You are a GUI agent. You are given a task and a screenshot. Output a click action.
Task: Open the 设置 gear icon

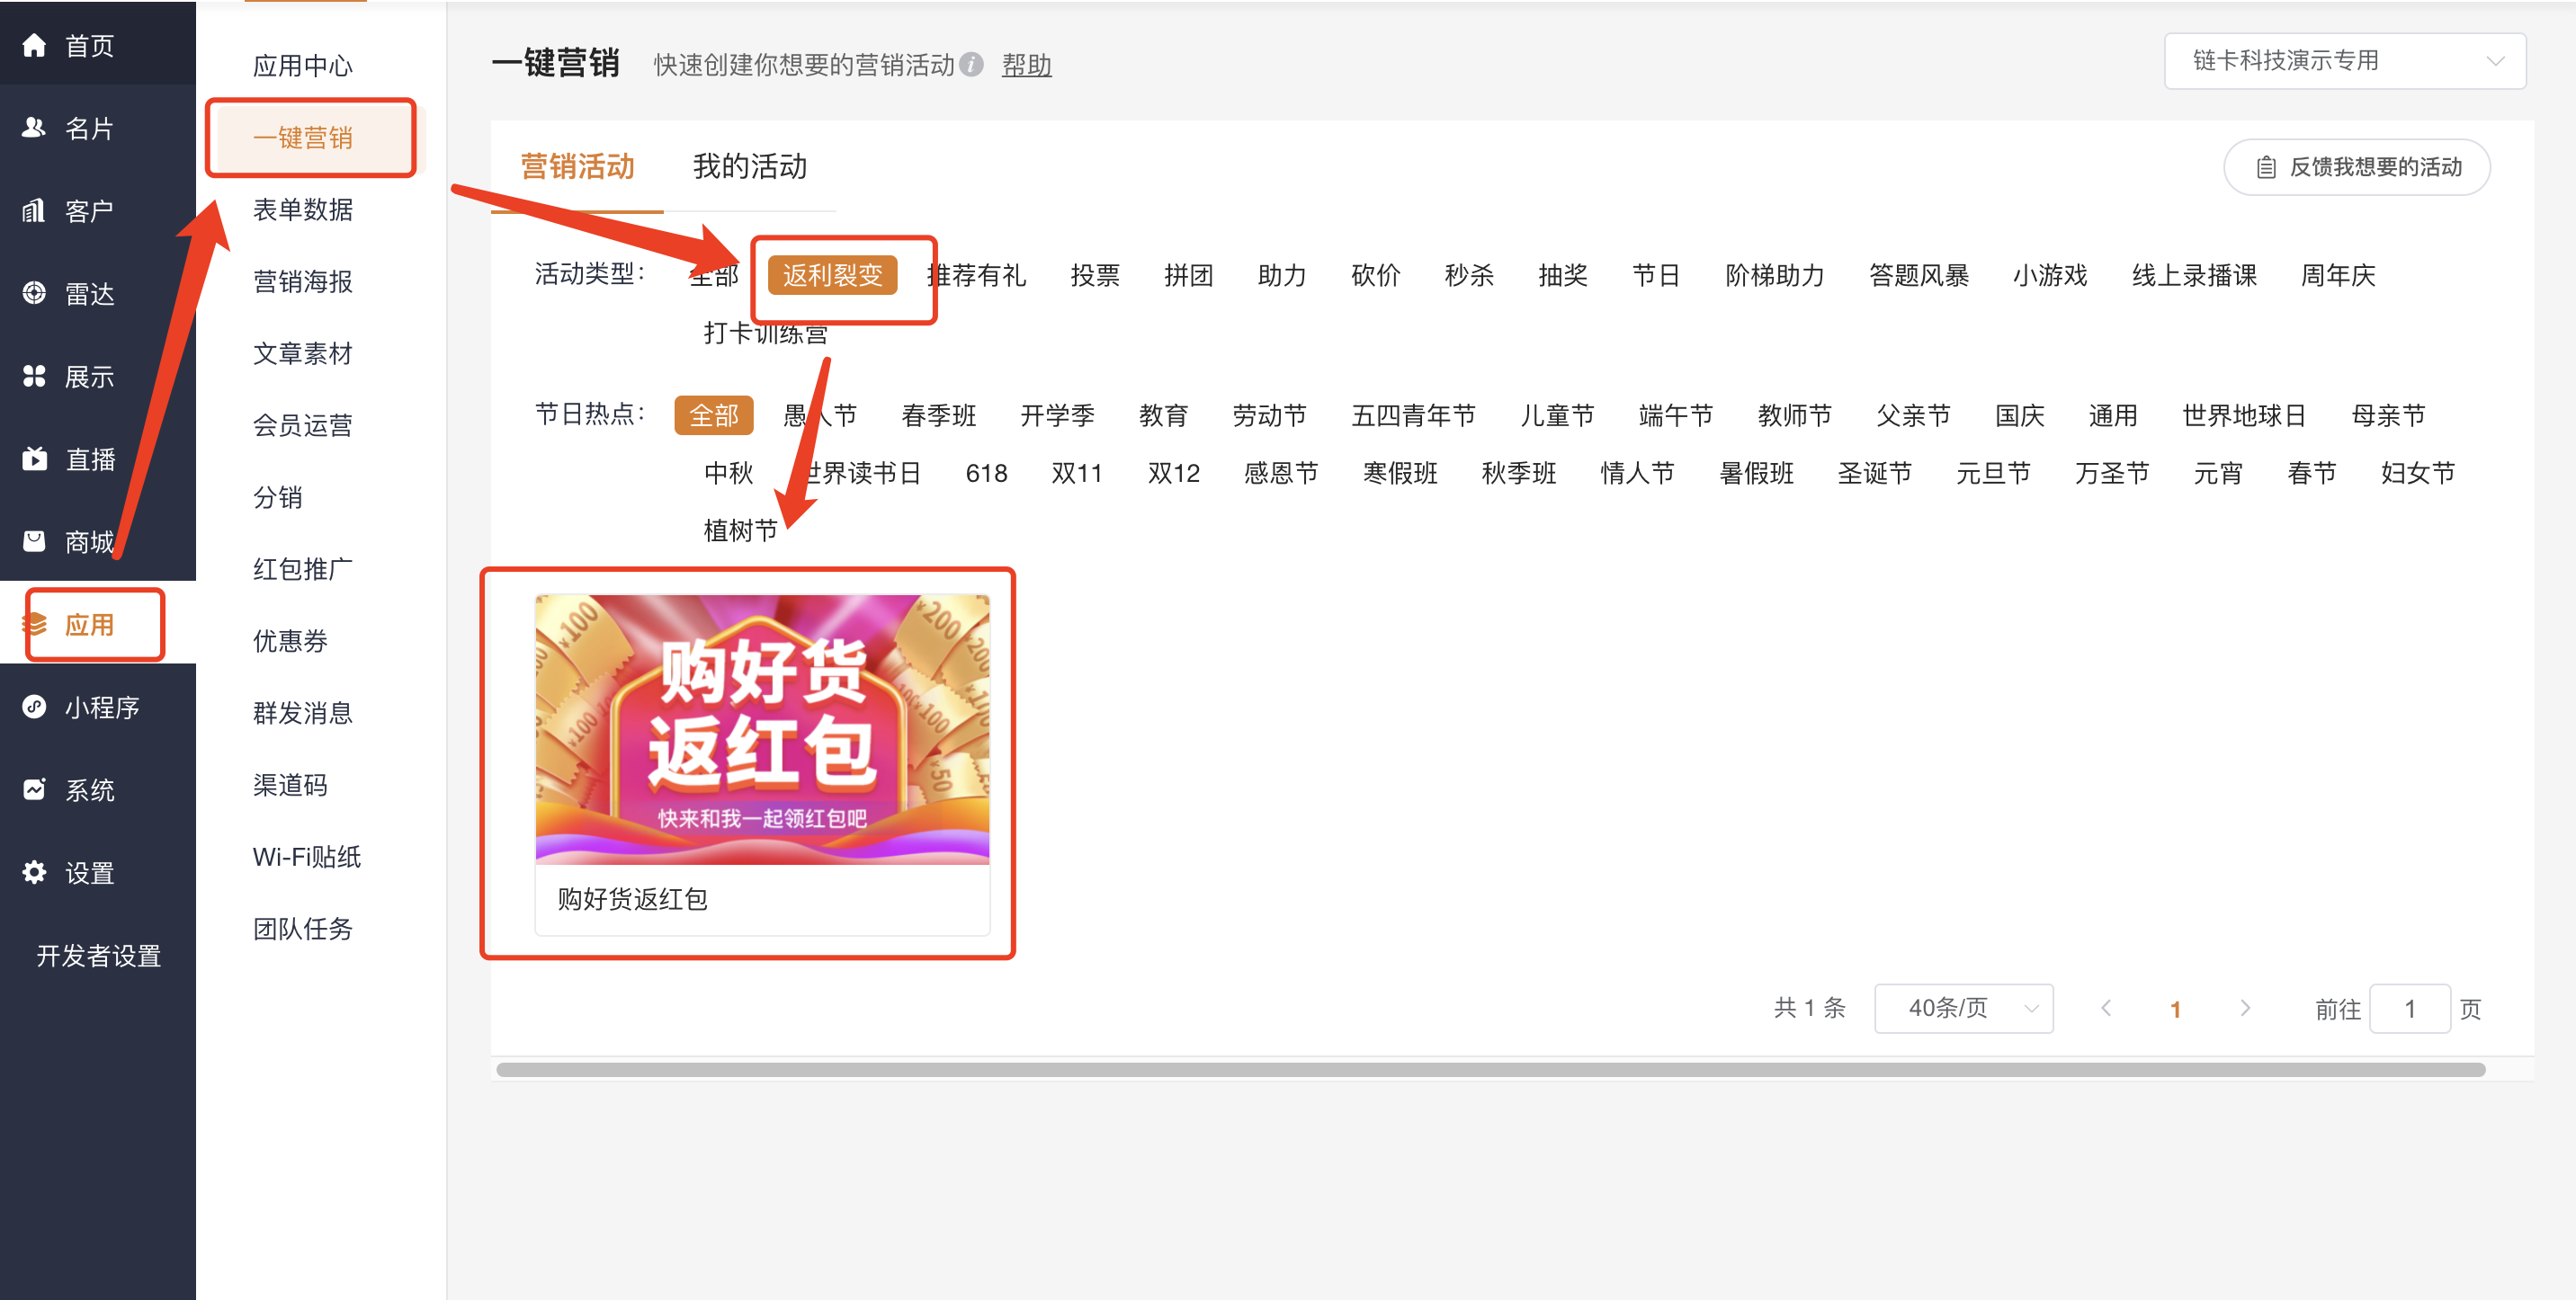pos(34,872)
